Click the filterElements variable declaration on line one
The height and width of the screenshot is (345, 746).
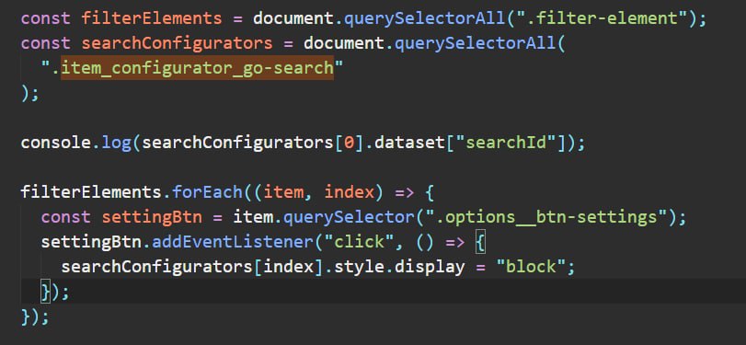(x=152, y=18)
